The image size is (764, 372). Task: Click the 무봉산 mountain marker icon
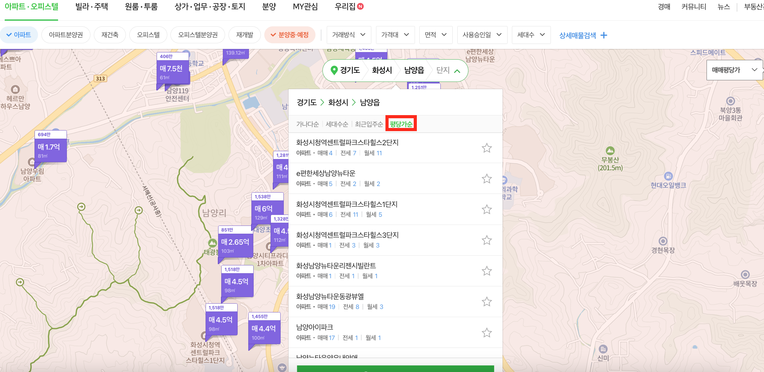coord(610,151)
